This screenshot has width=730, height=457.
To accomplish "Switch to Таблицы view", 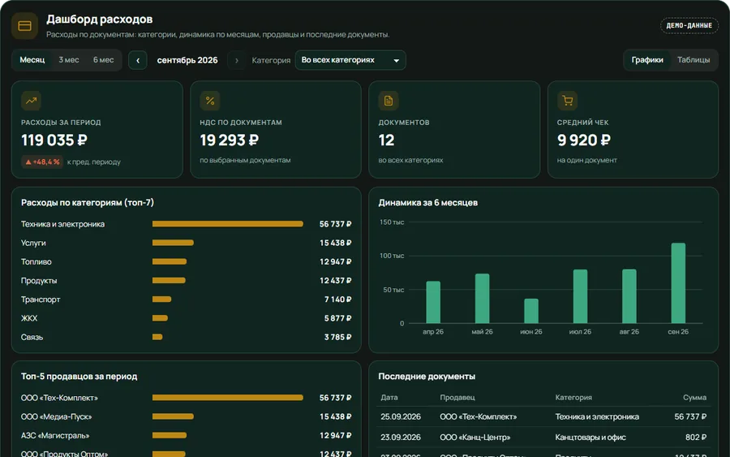I will 693,60.
